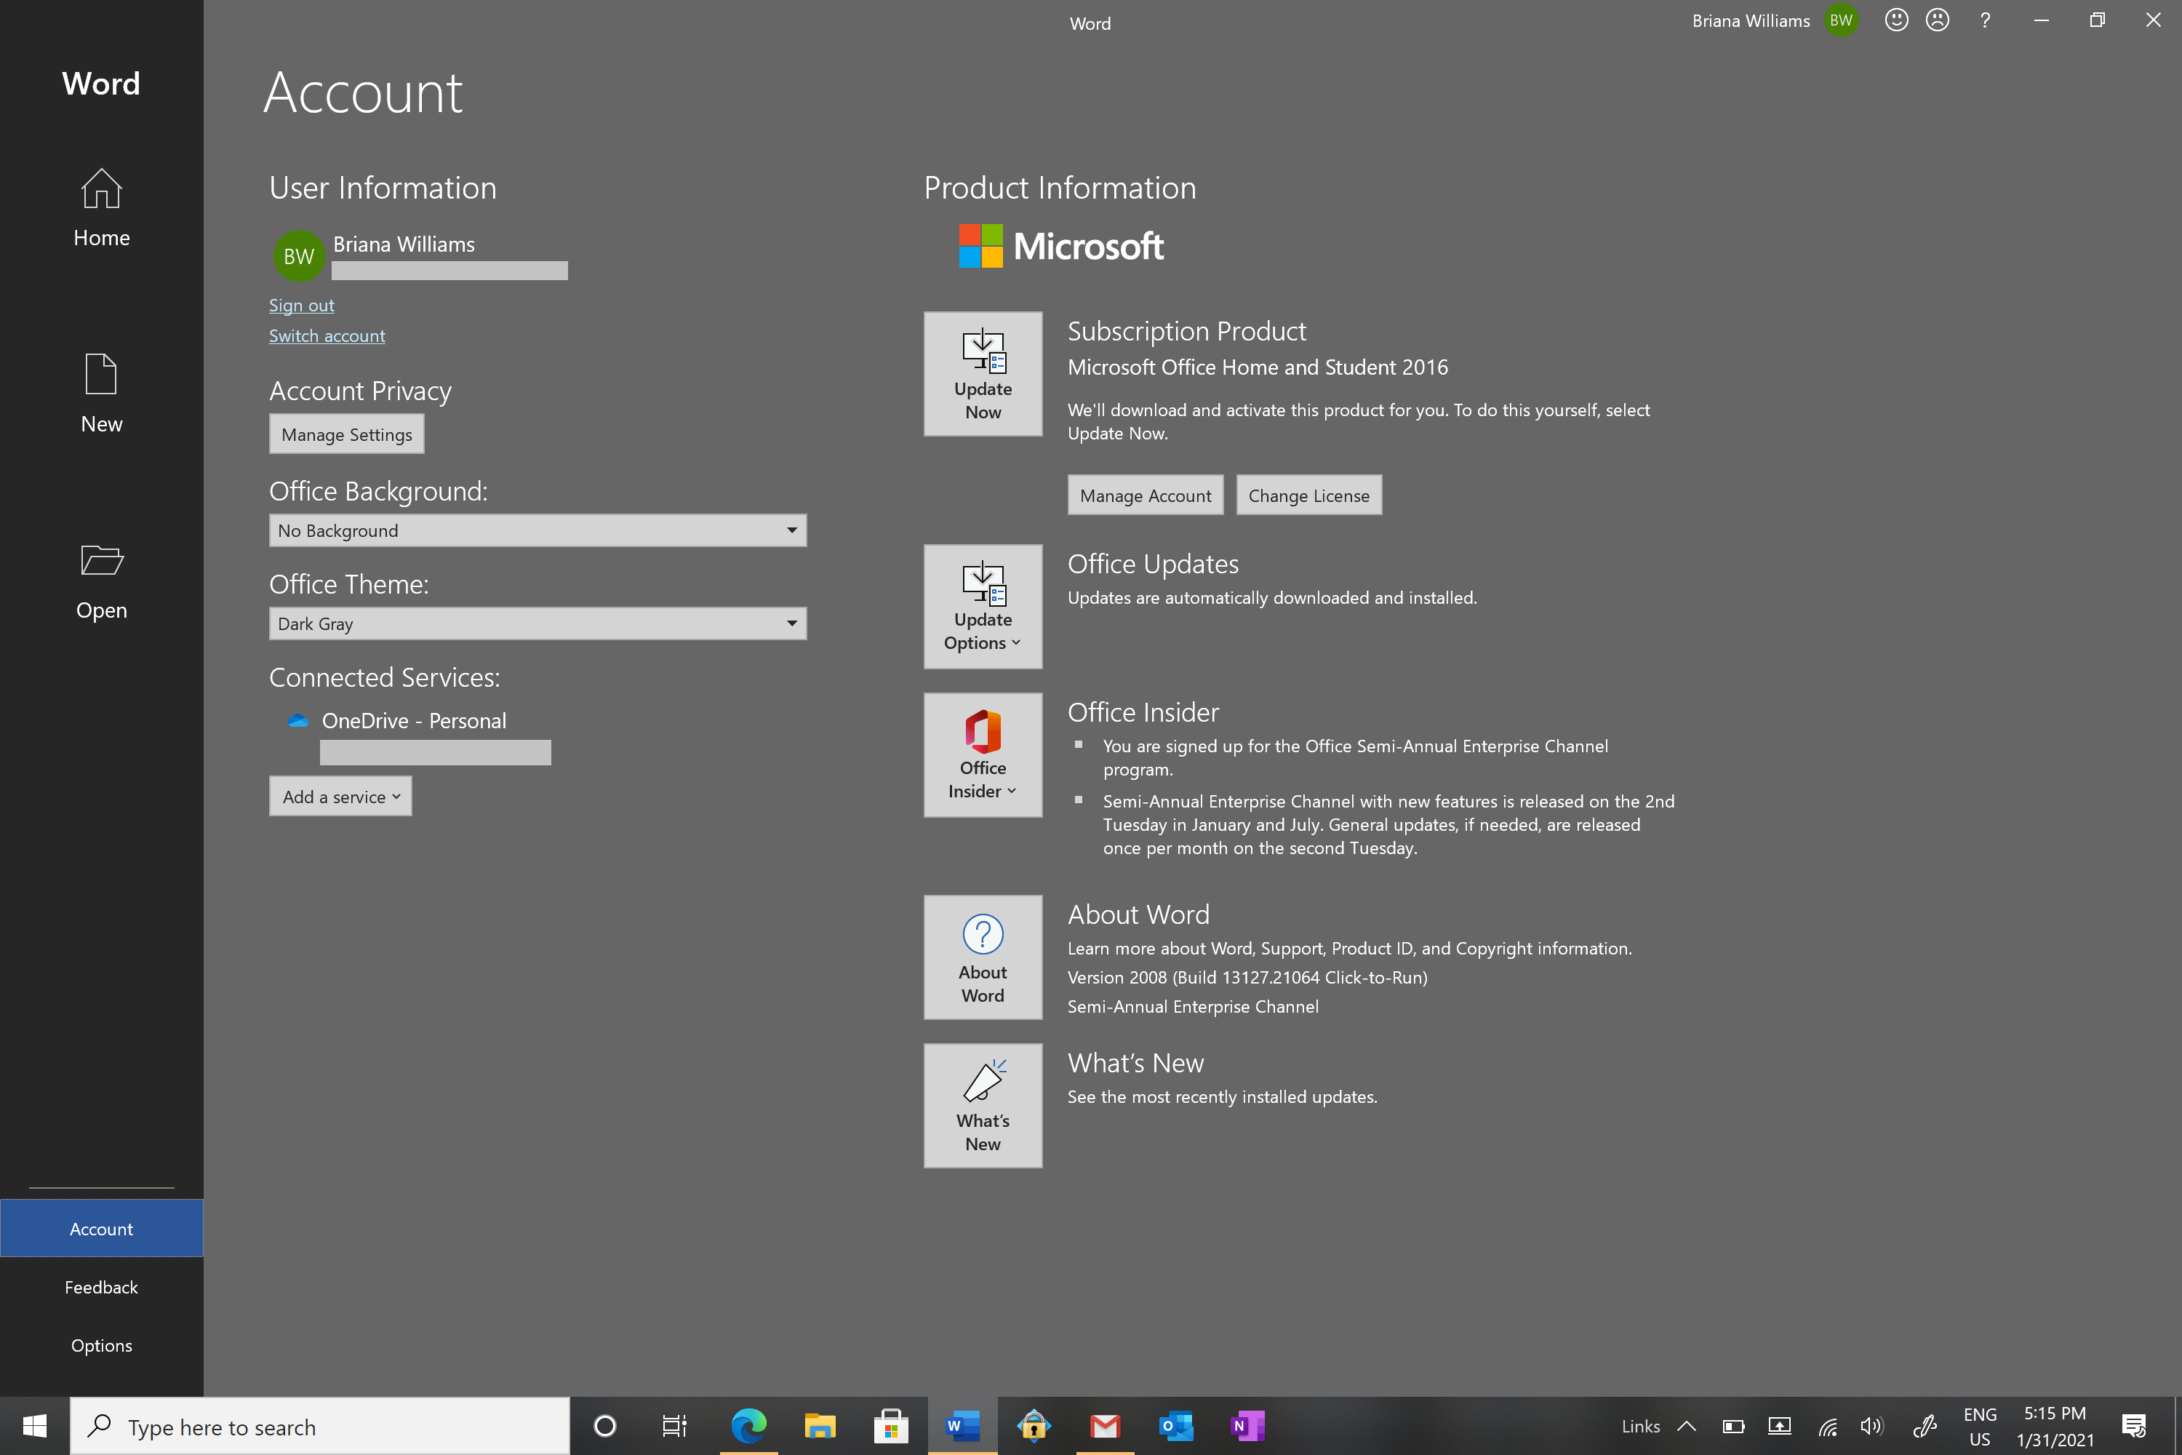Open the About Word info button
Screen dimensions: 2182x1455
point(983,957)
